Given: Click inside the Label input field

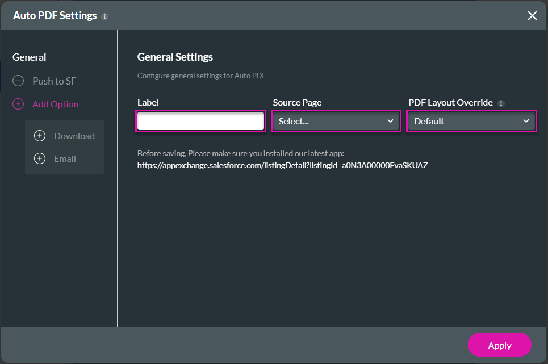Looking at the screenshot, I should click(200, 121).
